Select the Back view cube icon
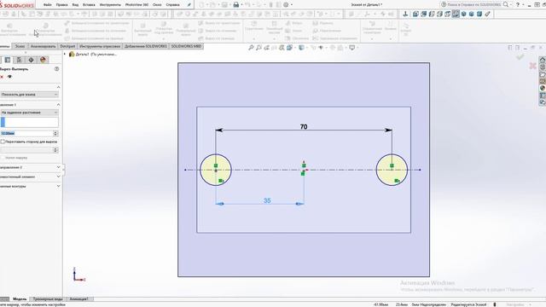The width and height of the screenshot is (546, 307). 424,14
